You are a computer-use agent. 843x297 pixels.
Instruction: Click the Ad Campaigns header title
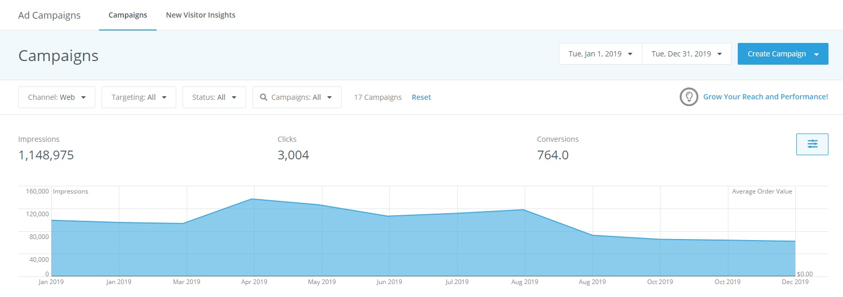tap(49, 15)
